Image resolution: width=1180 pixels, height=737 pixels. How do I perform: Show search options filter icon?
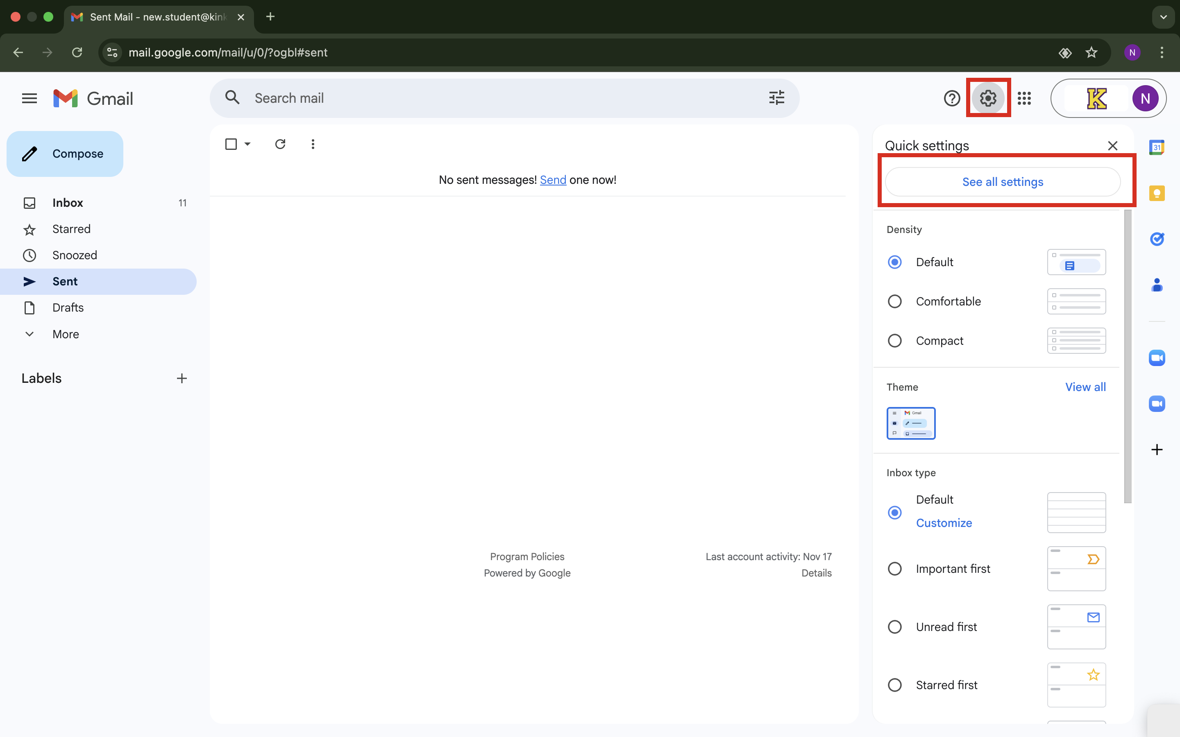pos(776,98)
